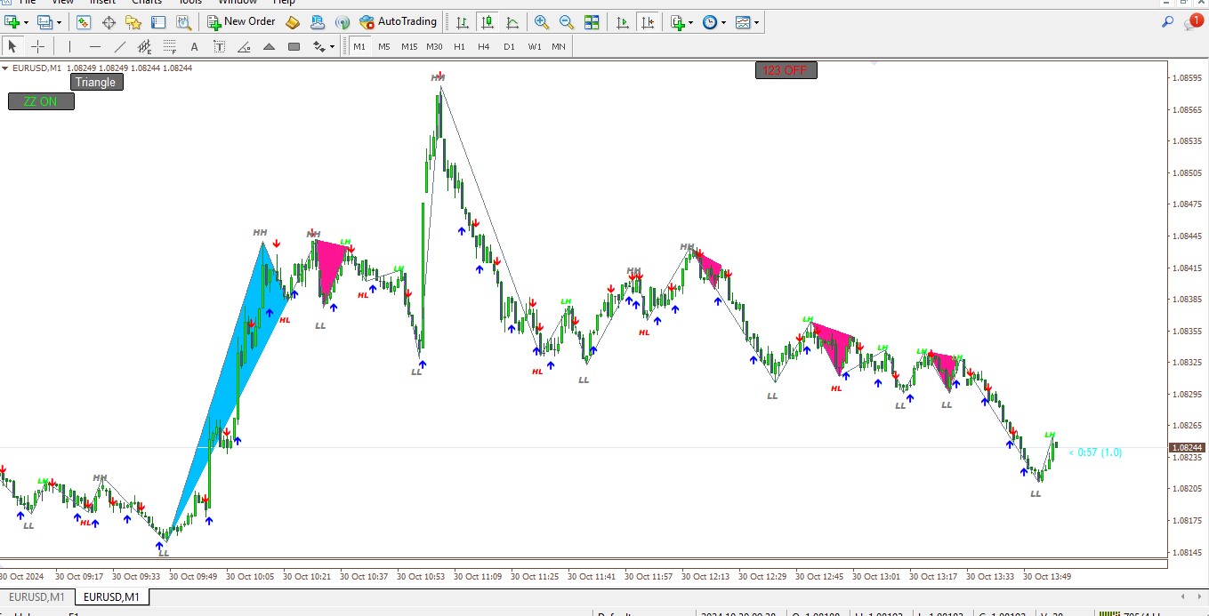The width and height of the screenshot is (1209, 616).
Task: Select the text A tool
Action: (194, 46)
